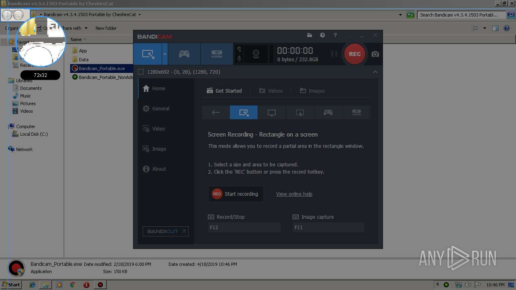This screenshot has height=290, width=516.
Task: Open the scheduled recording clock icon
Action: tap(322, 35)
